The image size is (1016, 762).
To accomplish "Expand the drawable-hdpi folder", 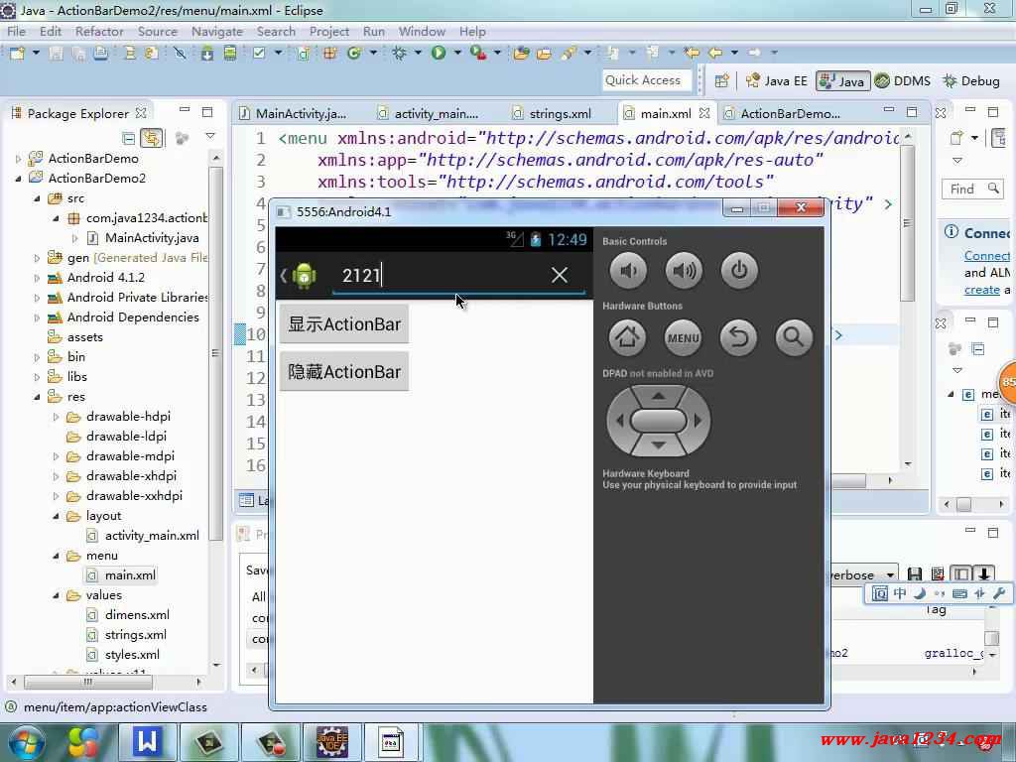I will [56, 417].
